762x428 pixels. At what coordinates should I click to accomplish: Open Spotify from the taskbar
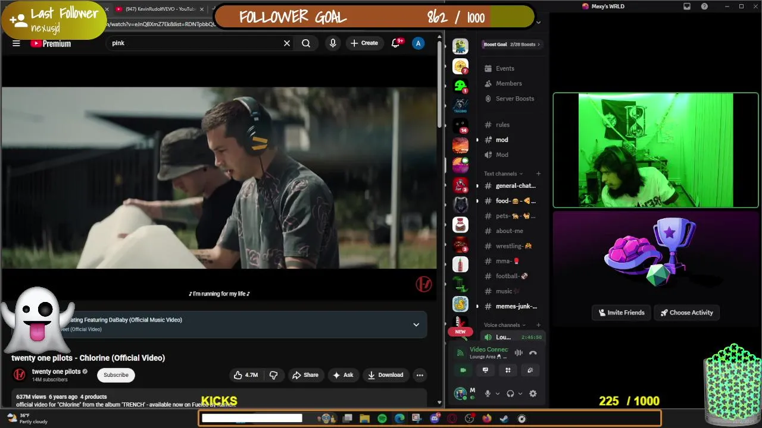coord(382,418)
